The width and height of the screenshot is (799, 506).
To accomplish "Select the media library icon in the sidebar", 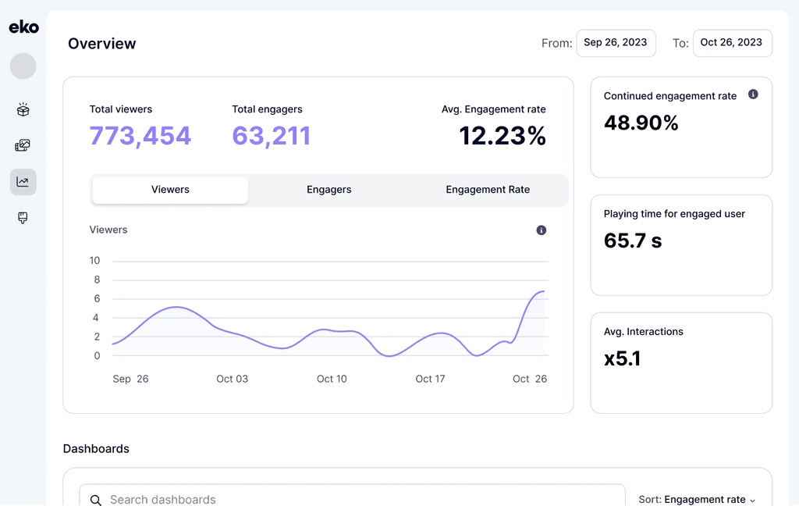I will click(x=23, y=145).
